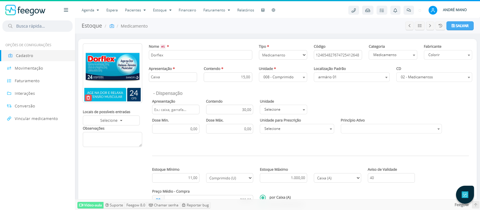480x210 pixels.
Task: Click the Estoque Mínimo value field
Action: [x=176, y=178]
